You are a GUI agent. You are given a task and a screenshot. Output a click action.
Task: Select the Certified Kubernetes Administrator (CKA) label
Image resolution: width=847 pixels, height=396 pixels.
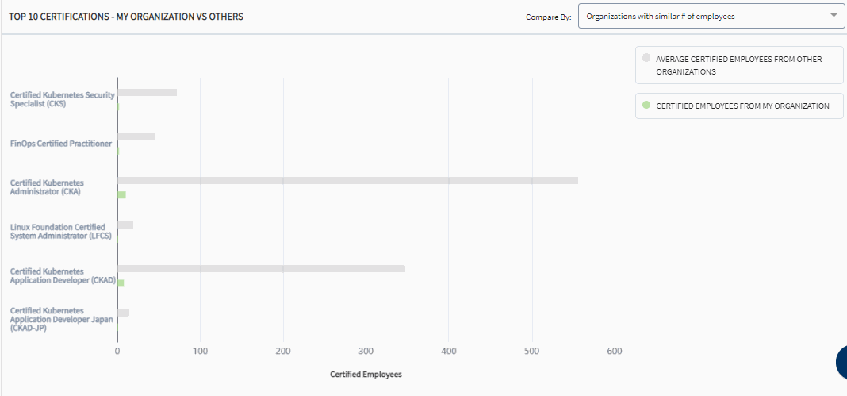pos(47,187)
